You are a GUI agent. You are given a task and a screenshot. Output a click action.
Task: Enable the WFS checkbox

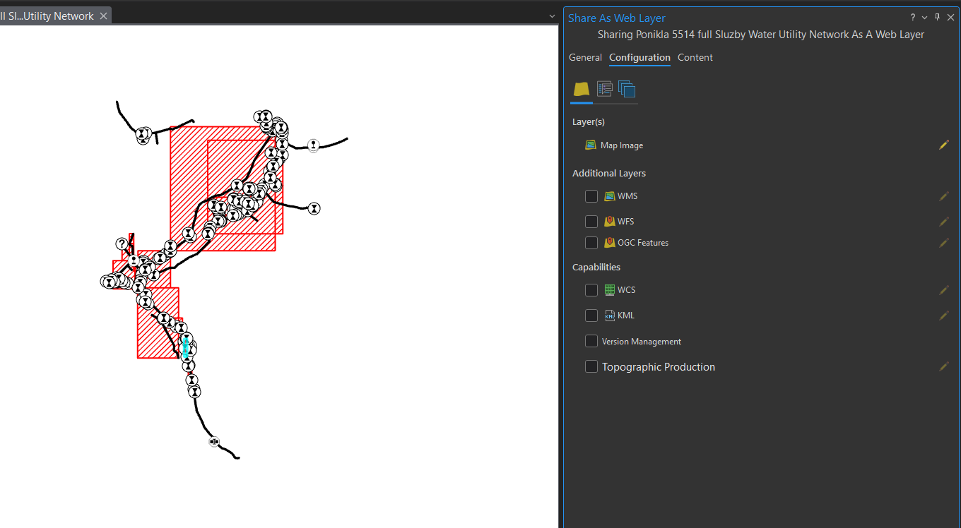[591, 222]
